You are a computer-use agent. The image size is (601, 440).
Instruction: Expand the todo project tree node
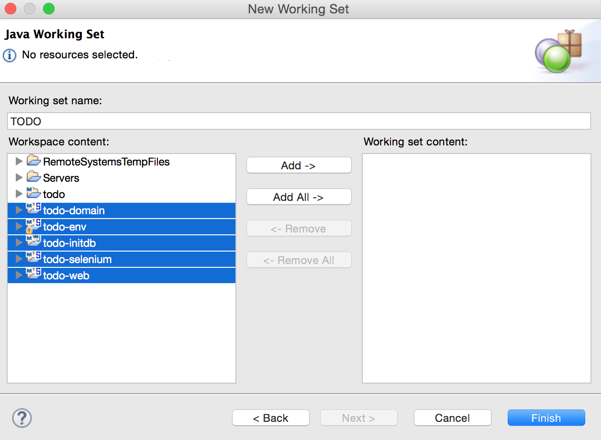[x=19, y=194]
